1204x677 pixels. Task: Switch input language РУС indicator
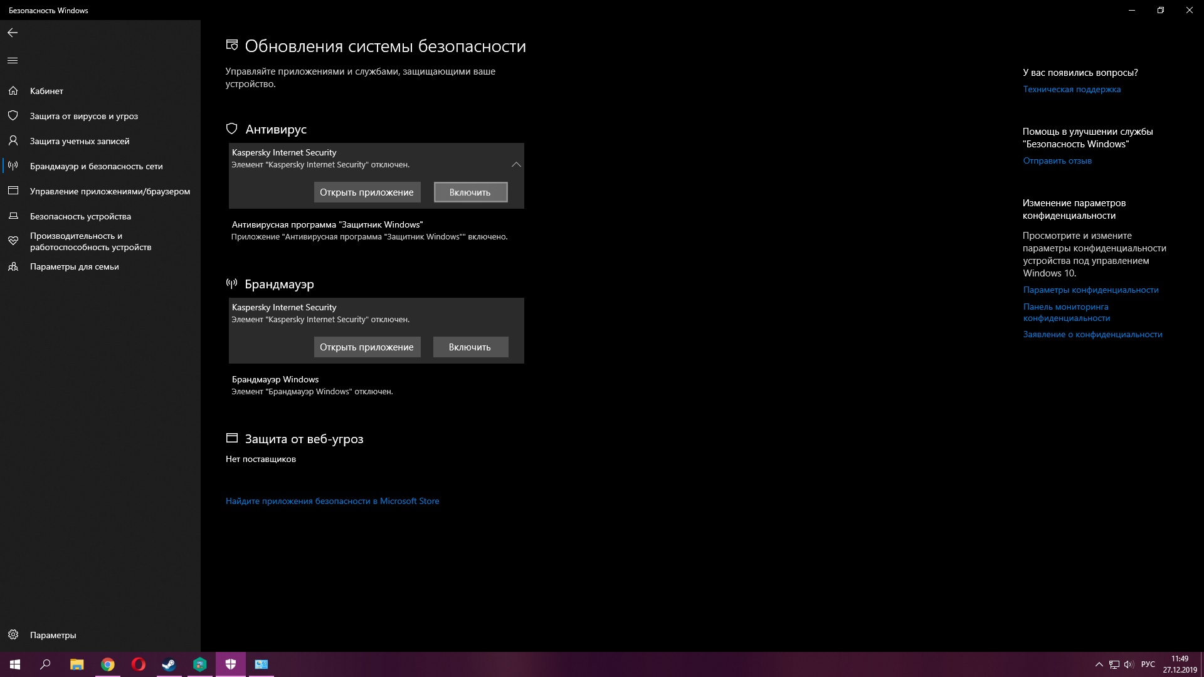[1148, 664]
